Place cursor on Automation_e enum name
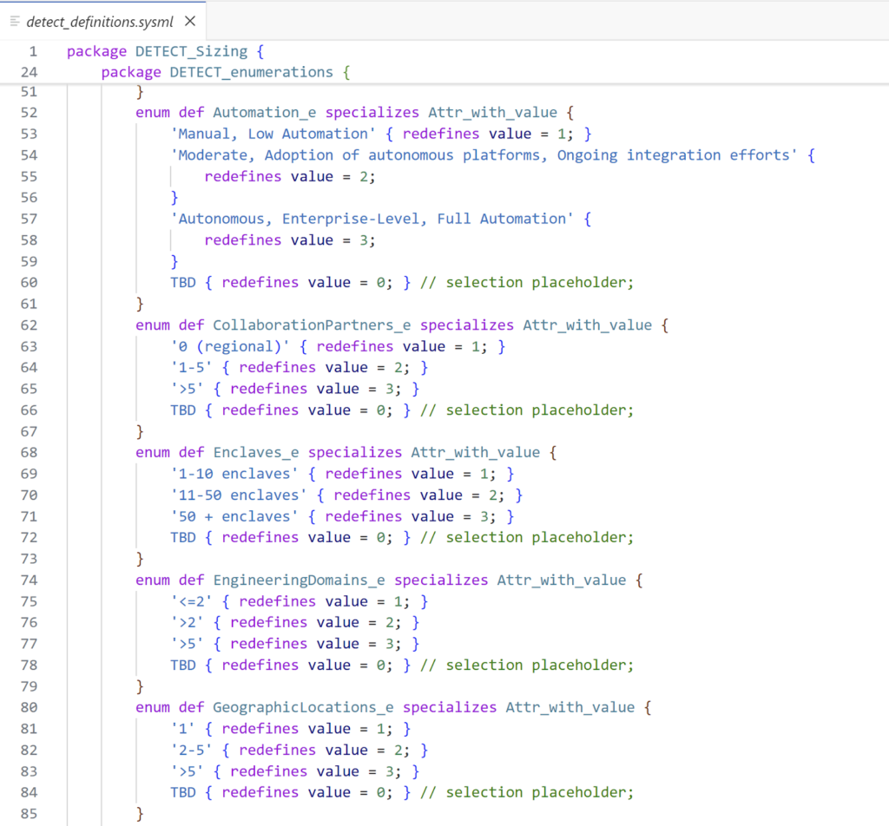This screenshot has width=889, height=826. pyautogui.click(x=265, y=113)
